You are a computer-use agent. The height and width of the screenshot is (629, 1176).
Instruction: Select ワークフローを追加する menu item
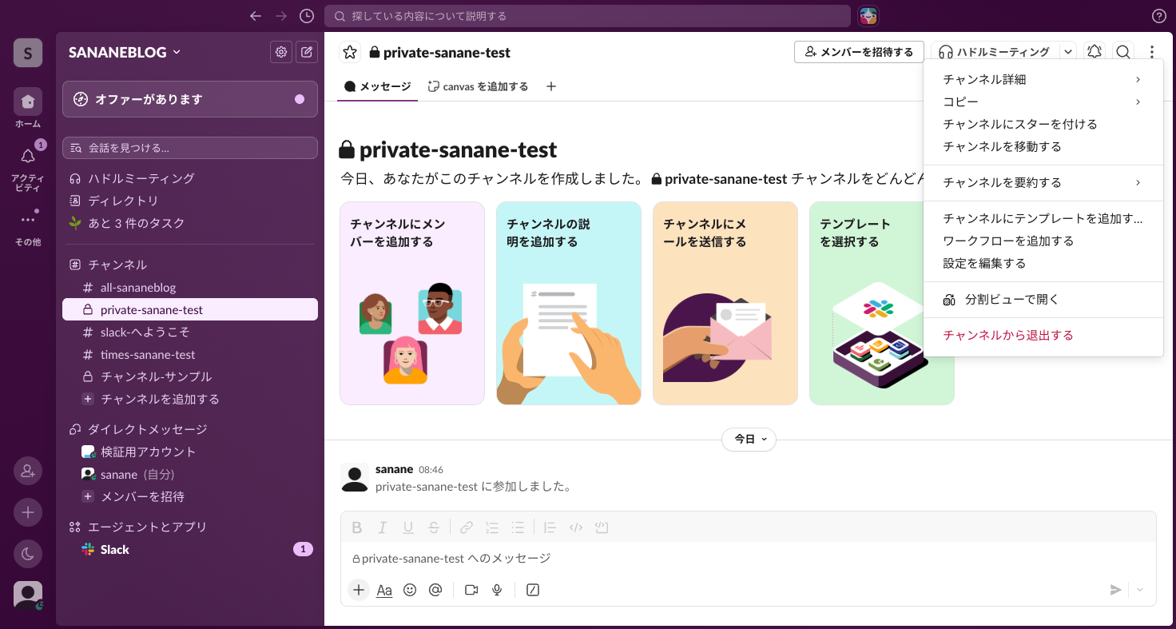coord(1043,241)
